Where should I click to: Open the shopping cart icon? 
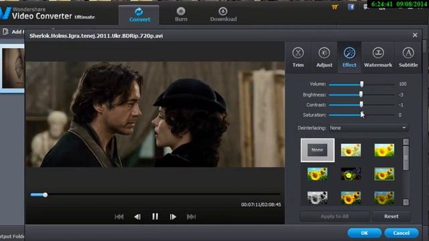pos(335,7)
